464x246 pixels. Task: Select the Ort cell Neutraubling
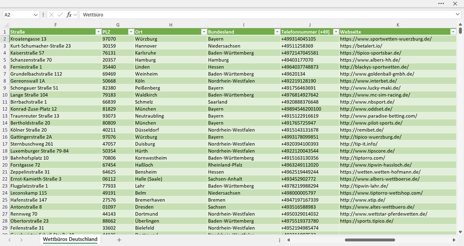click(x=171, y=116)
